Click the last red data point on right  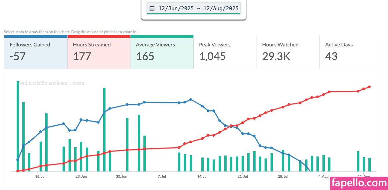point(369,87)
